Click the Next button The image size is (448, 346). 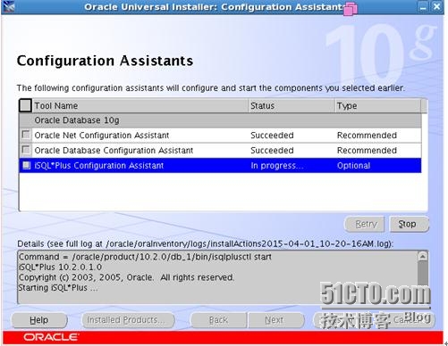(275, 320)
